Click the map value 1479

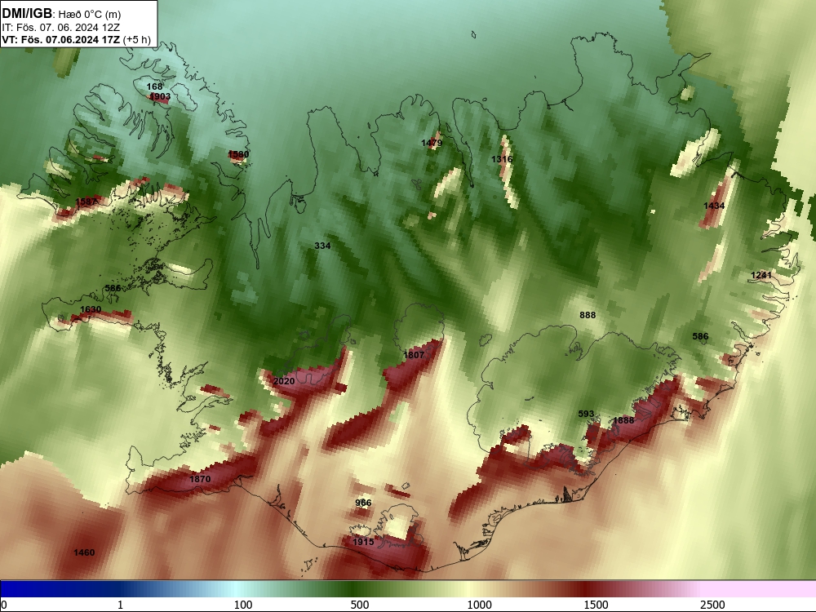(x=432, y=143)
